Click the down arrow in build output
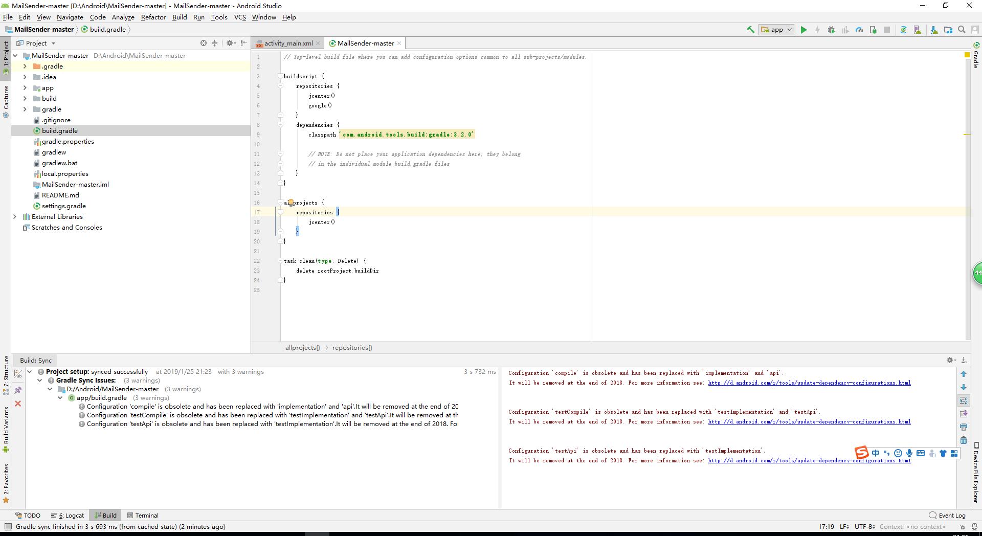This screenshot has height=536, width=982. [964, 387]
